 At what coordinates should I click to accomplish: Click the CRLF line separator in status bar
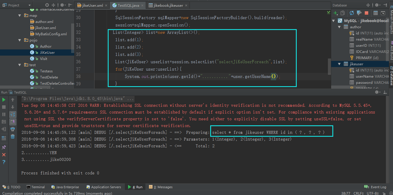(x=358, y=193)
